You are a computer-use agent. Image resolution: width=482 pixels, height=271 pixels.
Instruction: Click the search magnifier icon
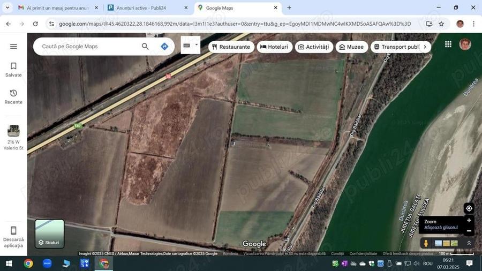[x=145, y=47]
